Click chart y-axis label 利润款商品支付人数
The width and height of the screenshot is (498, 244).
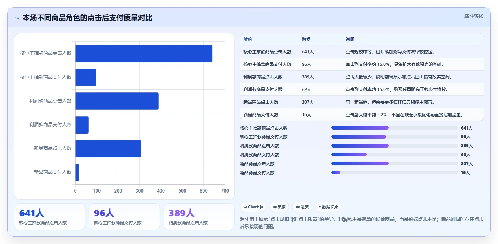point(50,125)
